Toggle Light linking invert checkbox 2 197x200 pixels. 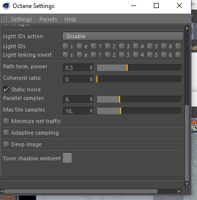coord(108,54)
